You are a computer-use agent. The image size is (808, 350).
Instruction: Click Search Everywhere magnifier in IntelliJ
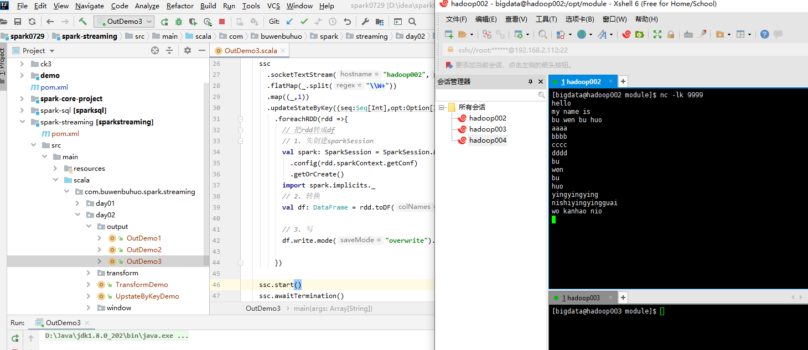click(x=412, y=22)
